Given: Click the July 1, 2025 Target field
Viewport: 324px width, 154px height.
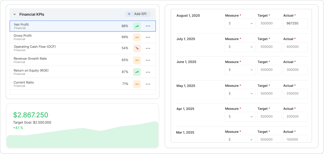Looking at the screenshot, I should [269, 47].
